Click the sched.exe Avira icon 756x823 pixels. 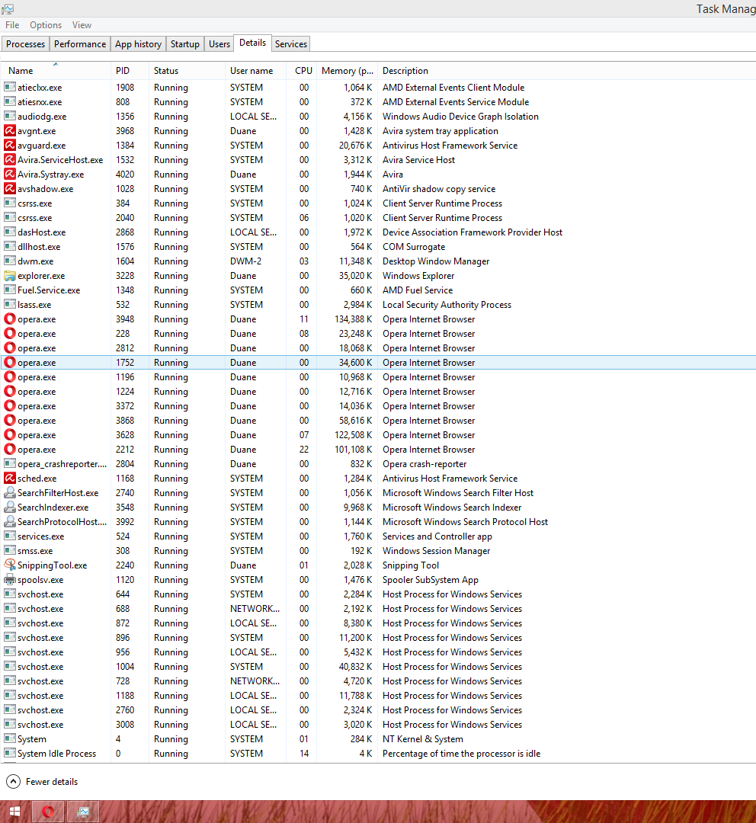point(9,478)
